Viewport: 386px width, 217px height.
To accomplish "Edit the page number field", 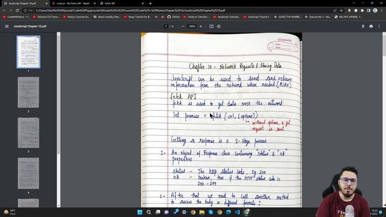I will tap(166, 27).
